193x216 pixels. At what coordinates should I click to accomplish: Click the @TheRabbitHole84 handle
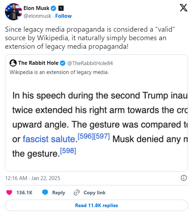point(90,63)
